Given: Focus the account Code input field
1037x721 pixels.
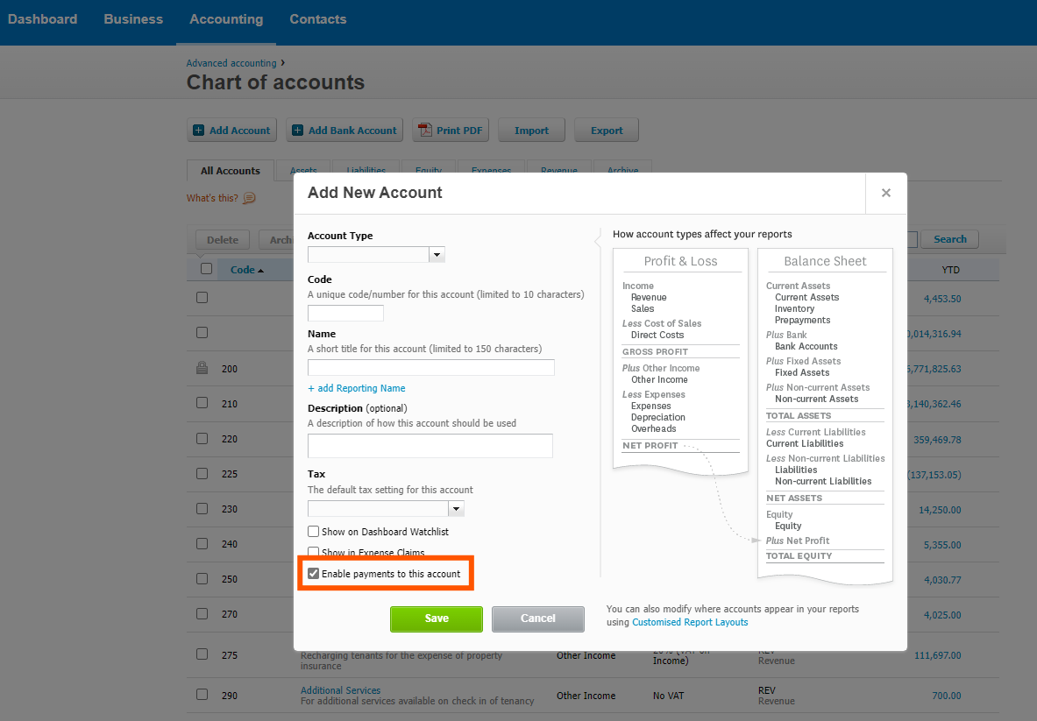Looking at the screenshot, I should click(346, 314).
